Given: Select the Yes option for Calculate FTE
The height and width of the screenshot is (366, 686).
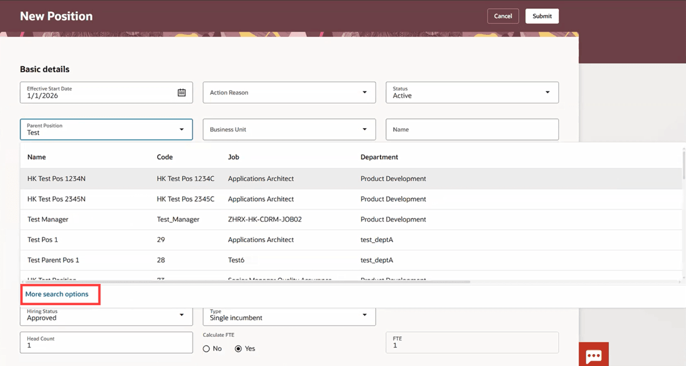Looking at the screenshot, I should (x=238, y=349).
